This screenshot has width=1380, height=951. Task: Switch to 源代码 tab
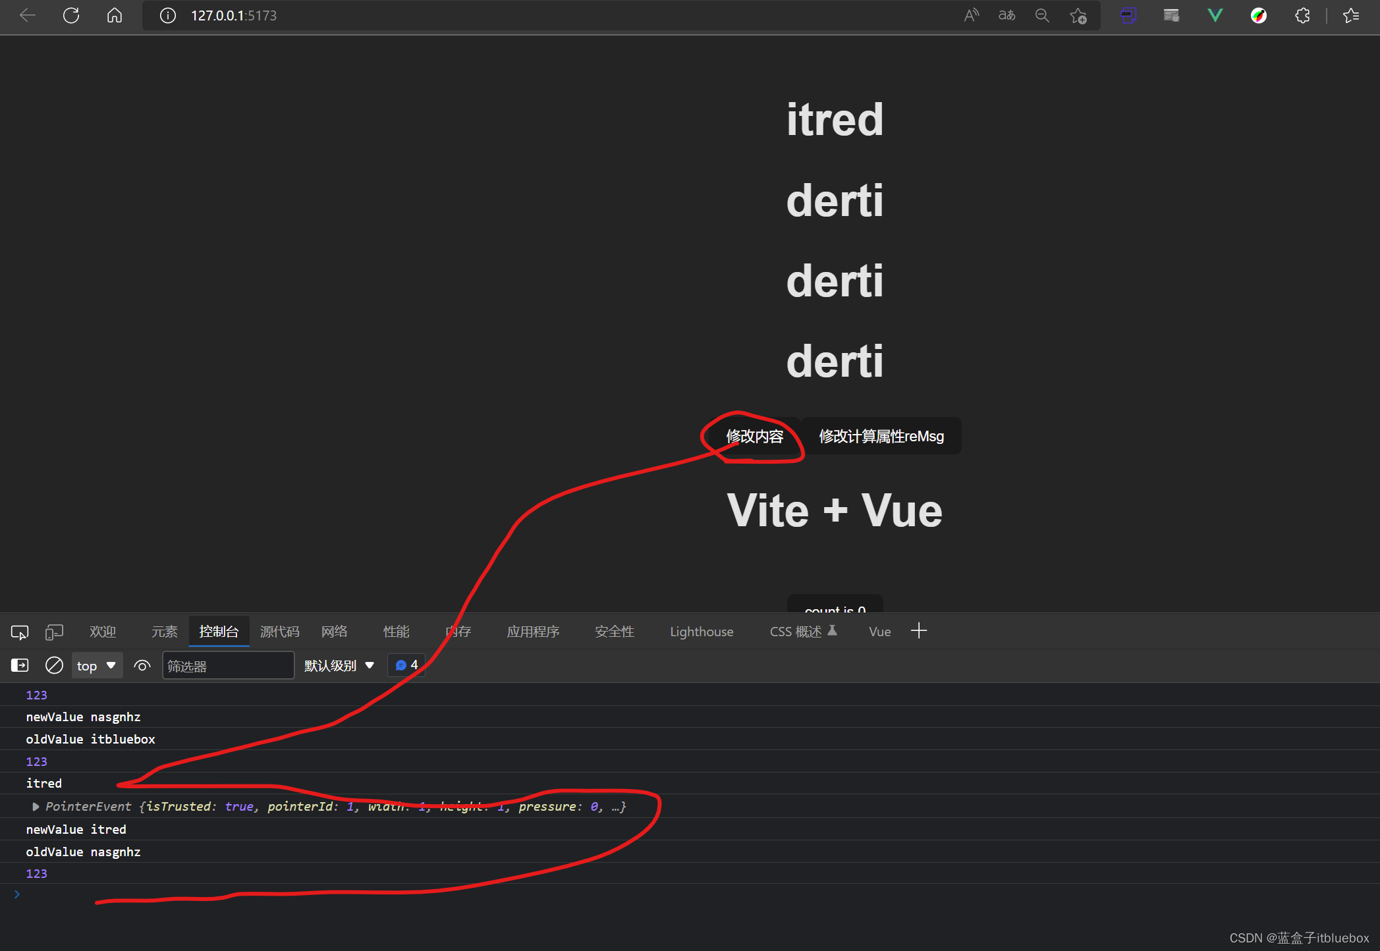pyautogui.click(x=280, y=632)
